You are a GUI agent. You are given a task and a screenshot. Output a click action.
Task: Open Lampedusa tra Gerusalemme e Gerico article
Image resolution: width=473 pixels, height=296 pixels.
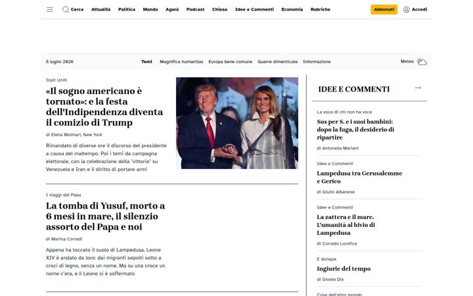click(359, 178)
